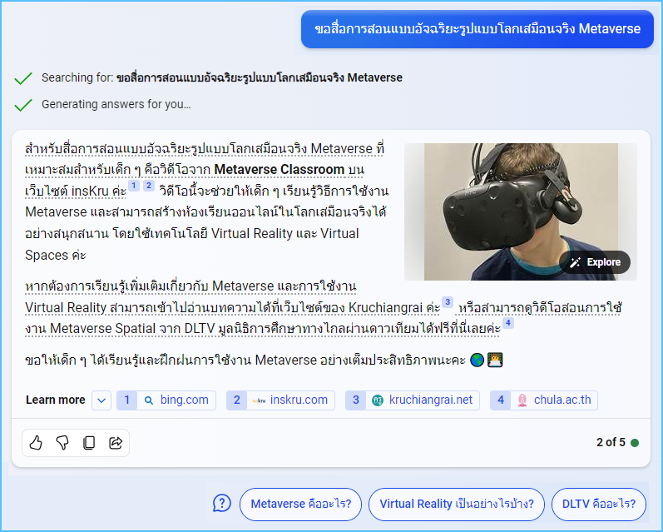Click the magnifier icon in bing.com chip
663x532 pixels.
coord(149,400)
